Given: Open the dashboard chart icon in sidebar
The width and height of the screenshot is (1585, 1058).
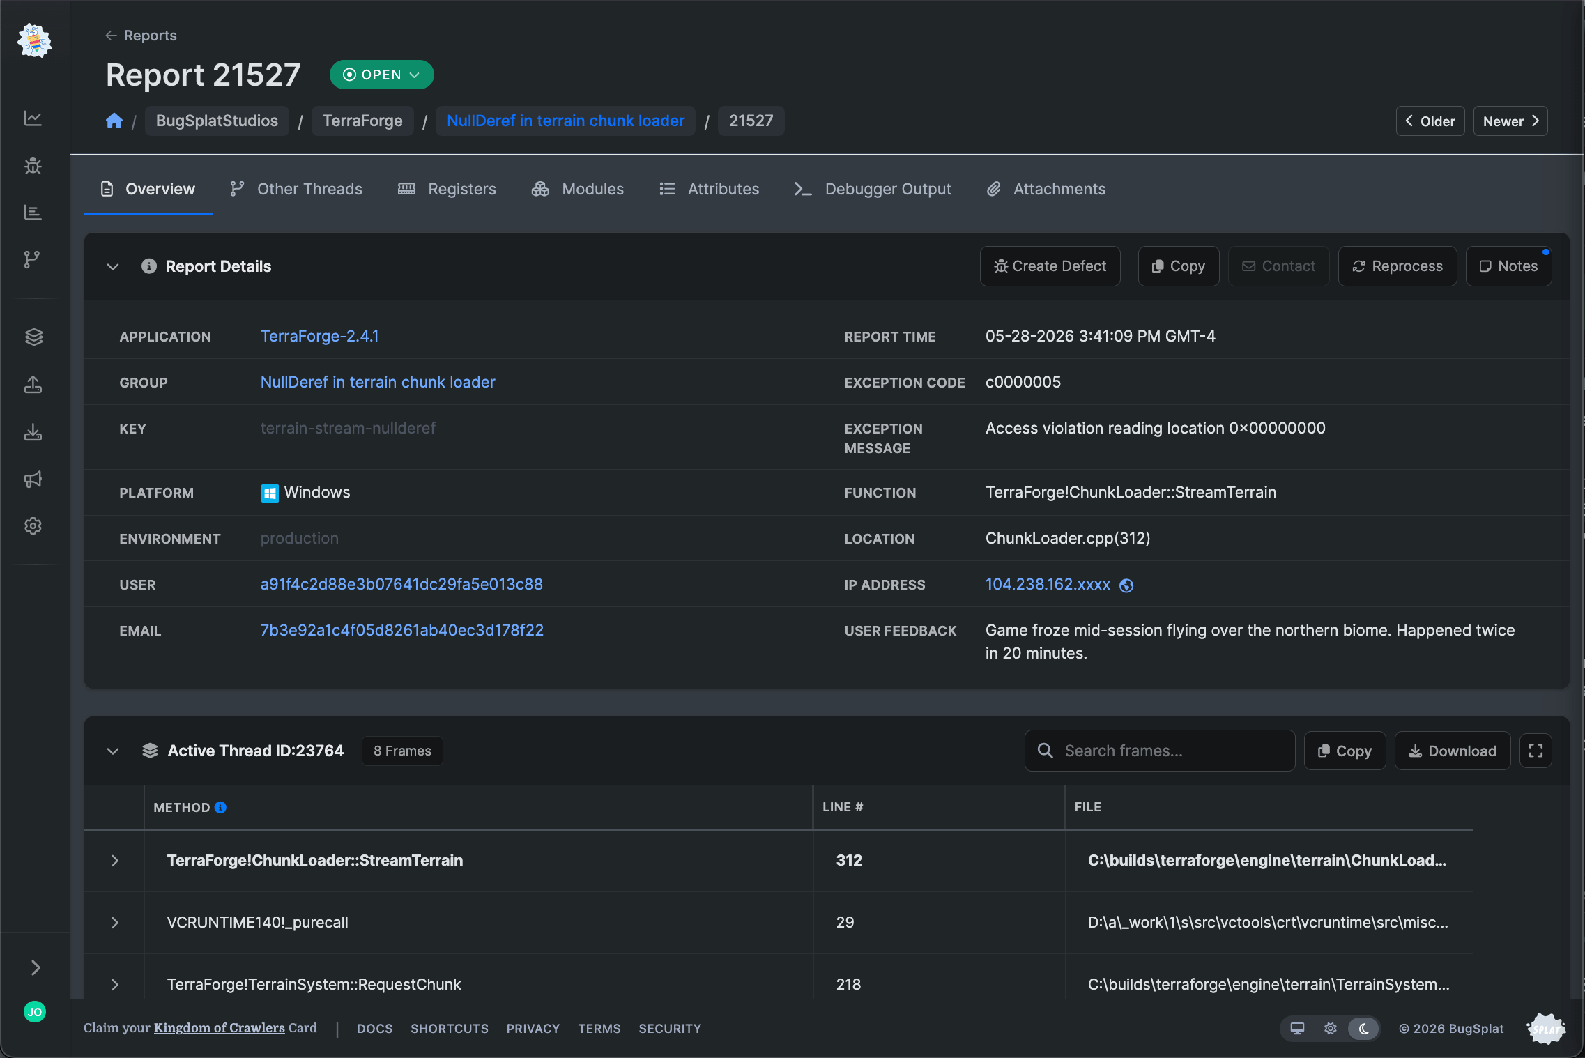Looking at the screenshot, I should pos(33,118).
